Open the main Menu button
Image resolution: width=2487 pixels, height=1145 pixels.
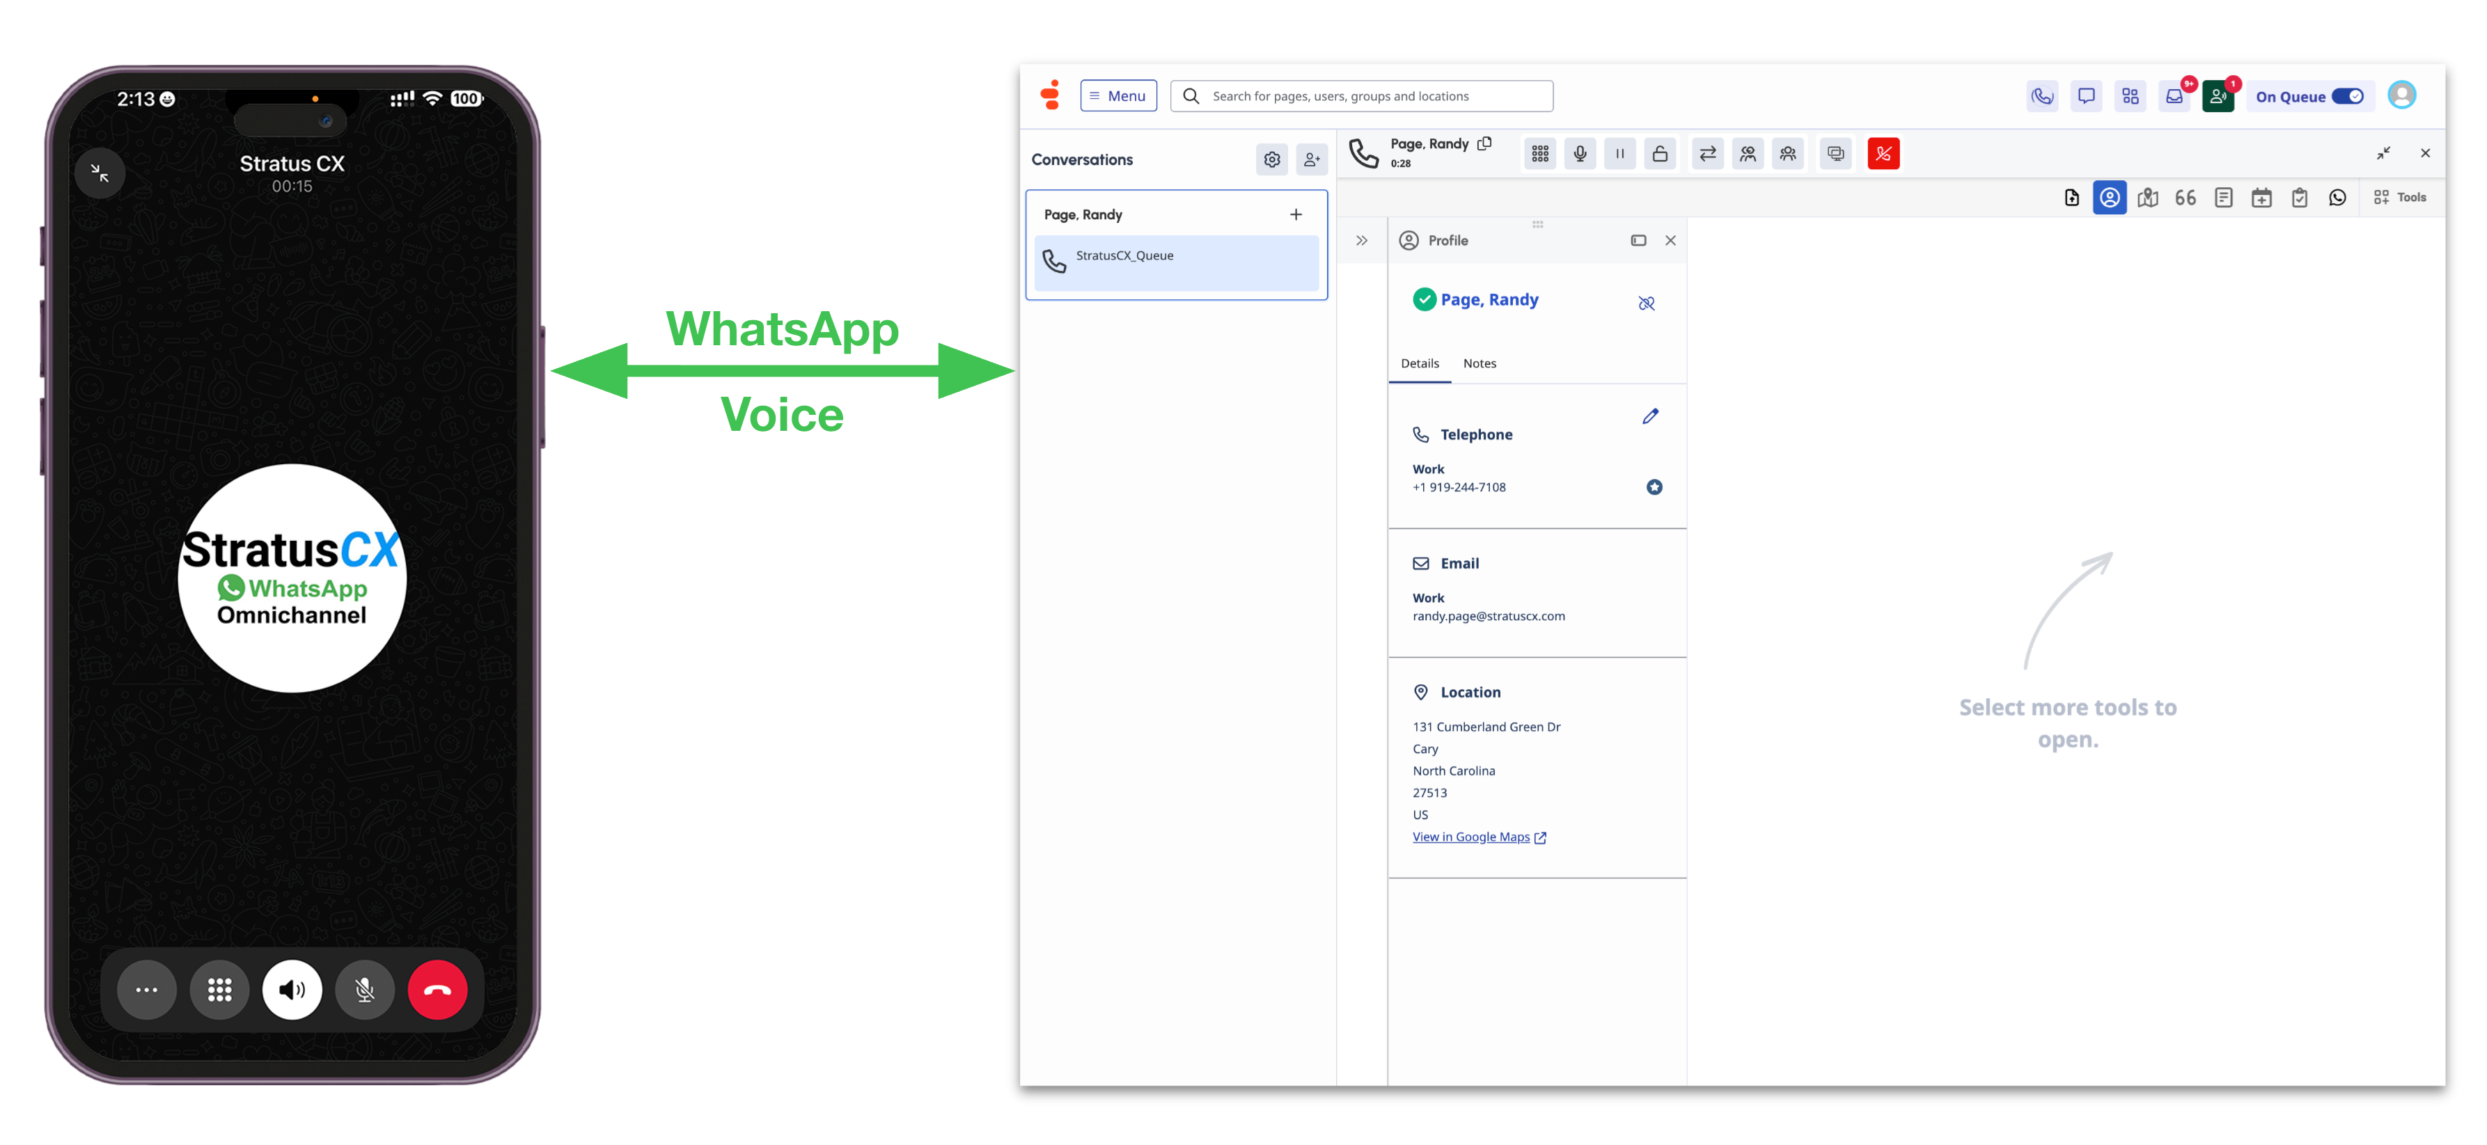[1118, 95]
